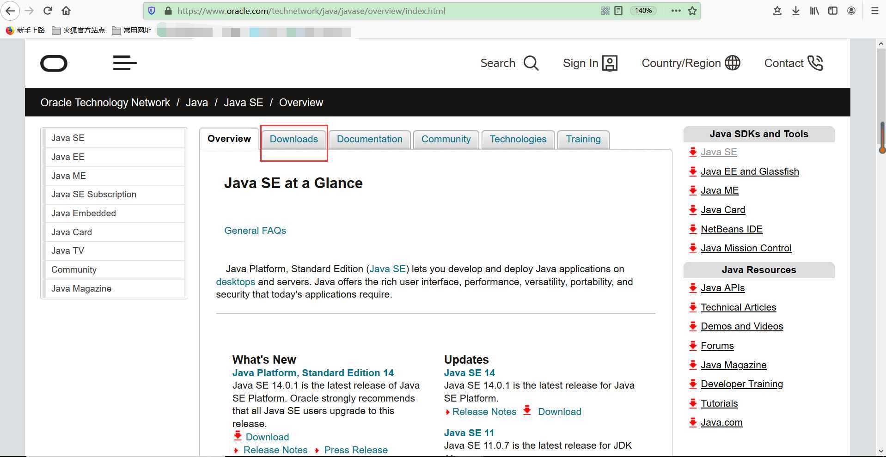
Task: Click the Sign In user icon
Action: 610,63
